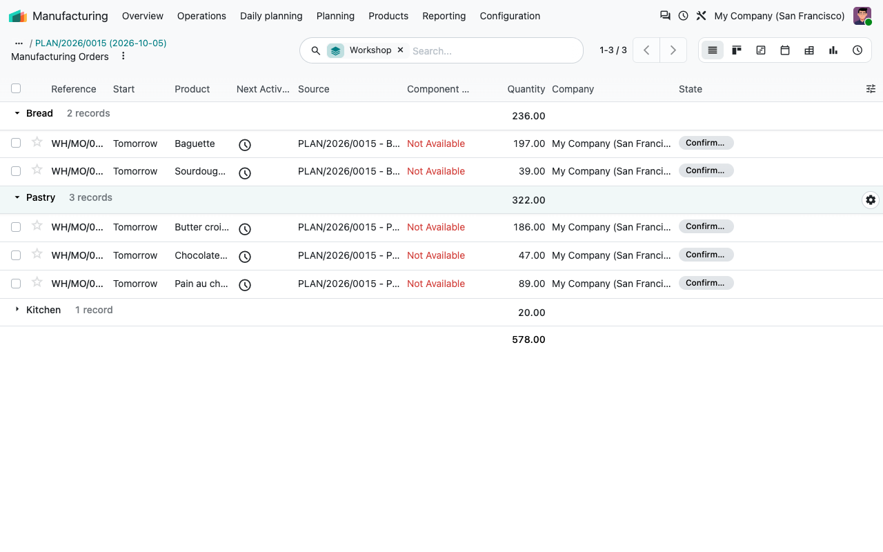Open PLAN/2026/0015 breadcrumb link
This screenshot has height=552, width=883.
[x=101, y=43]
